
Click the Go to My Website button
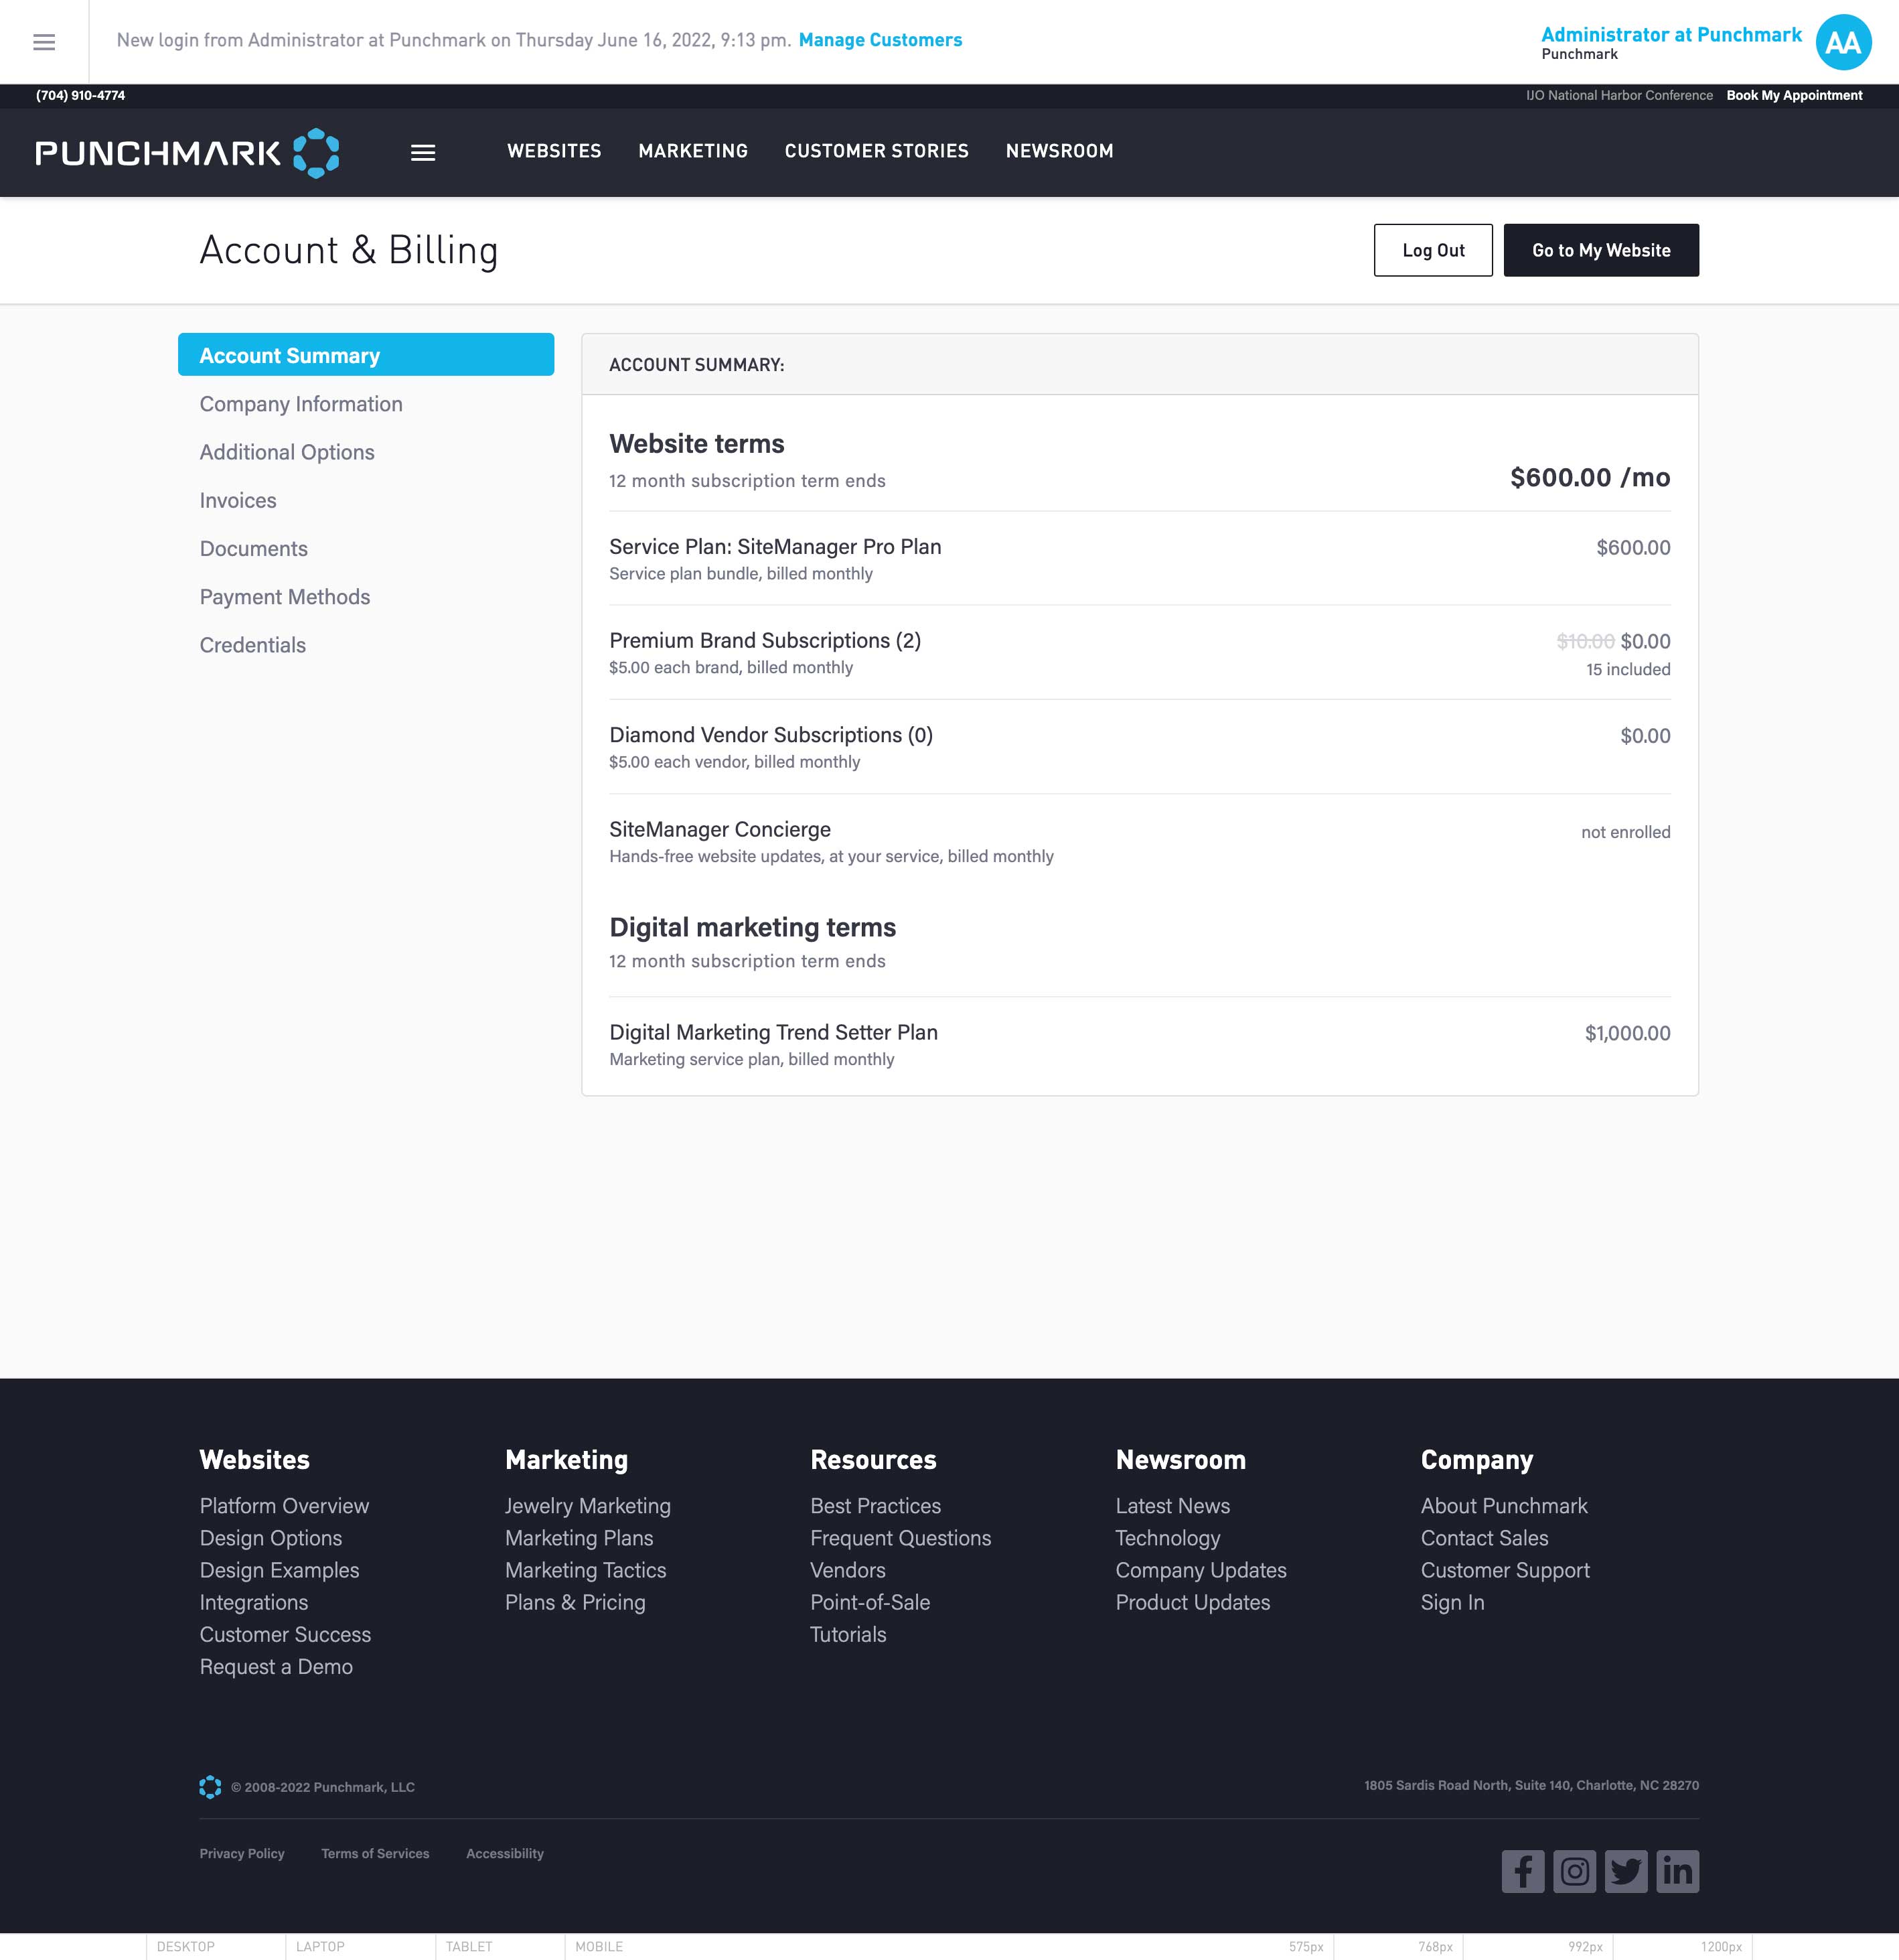pos(1600,250)
